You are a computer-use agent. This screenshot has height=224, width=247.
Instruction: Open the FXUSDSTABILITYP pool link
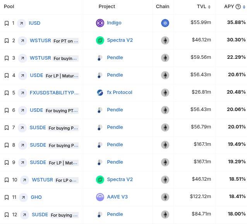tap(54, 93)
